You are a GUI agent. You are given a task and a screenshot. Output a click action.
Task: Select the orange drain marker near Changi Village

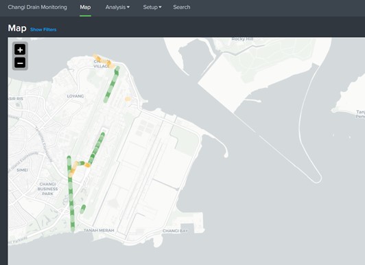coord(104,61)
